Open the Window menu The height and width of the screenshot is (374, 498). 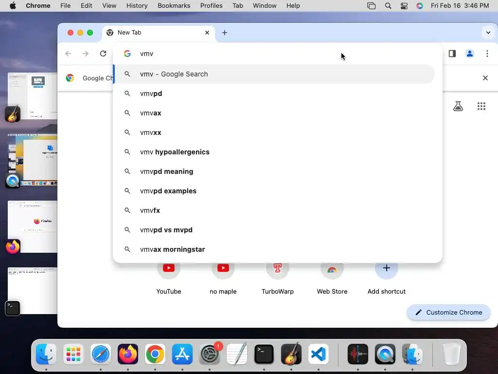265,6
